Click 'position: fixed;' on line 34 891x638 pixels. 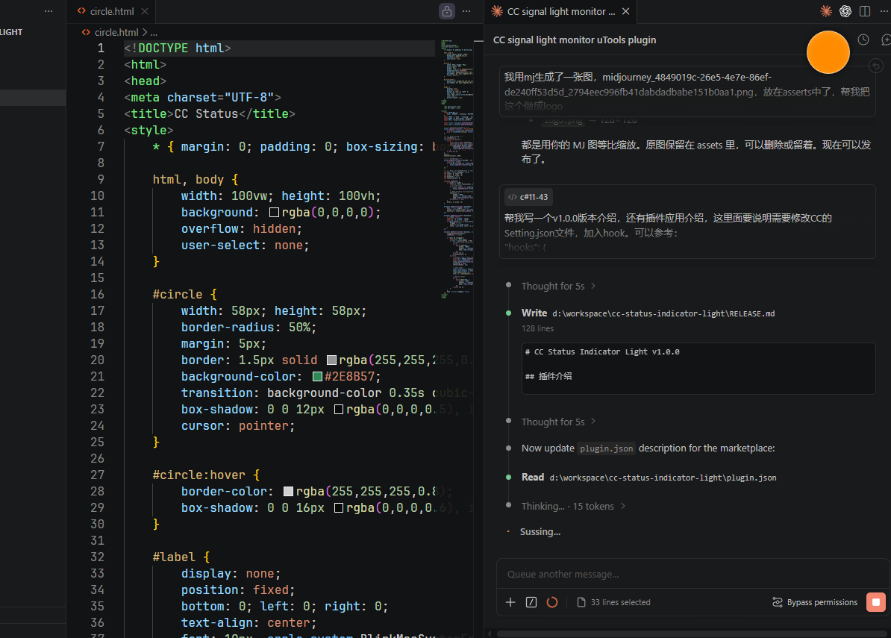tap(238, 590)
